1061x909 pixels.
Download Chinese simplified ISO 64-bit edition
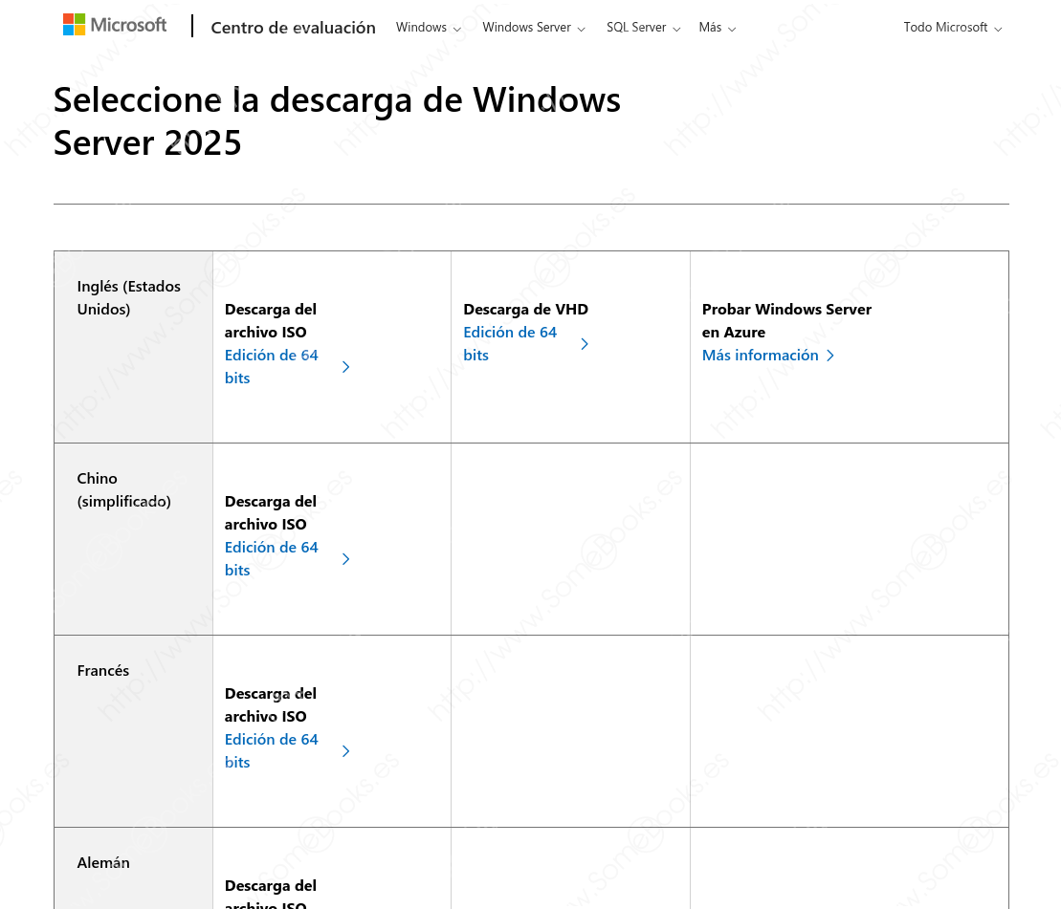pyautogui.click(x=272, y=558)
